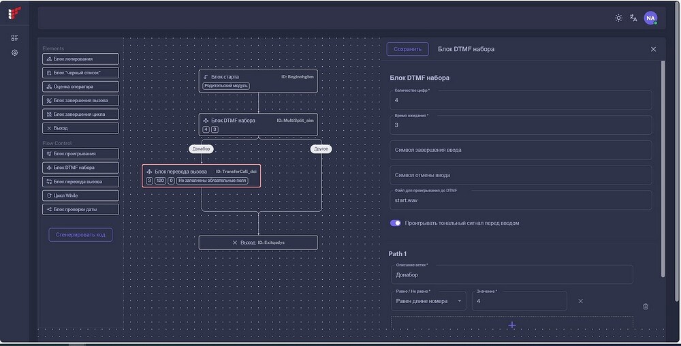The width and height of the screenshot is (681, 346).
Task: Delete Path 1 with trash icon
Action: 646,306
